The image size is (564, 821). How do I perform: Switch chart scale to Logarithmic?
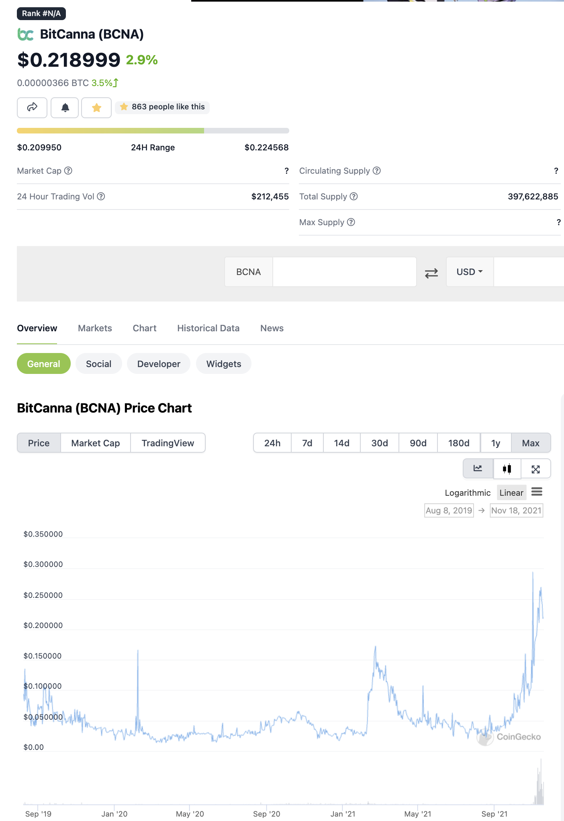pyautogui.click(x=468, y=493)
